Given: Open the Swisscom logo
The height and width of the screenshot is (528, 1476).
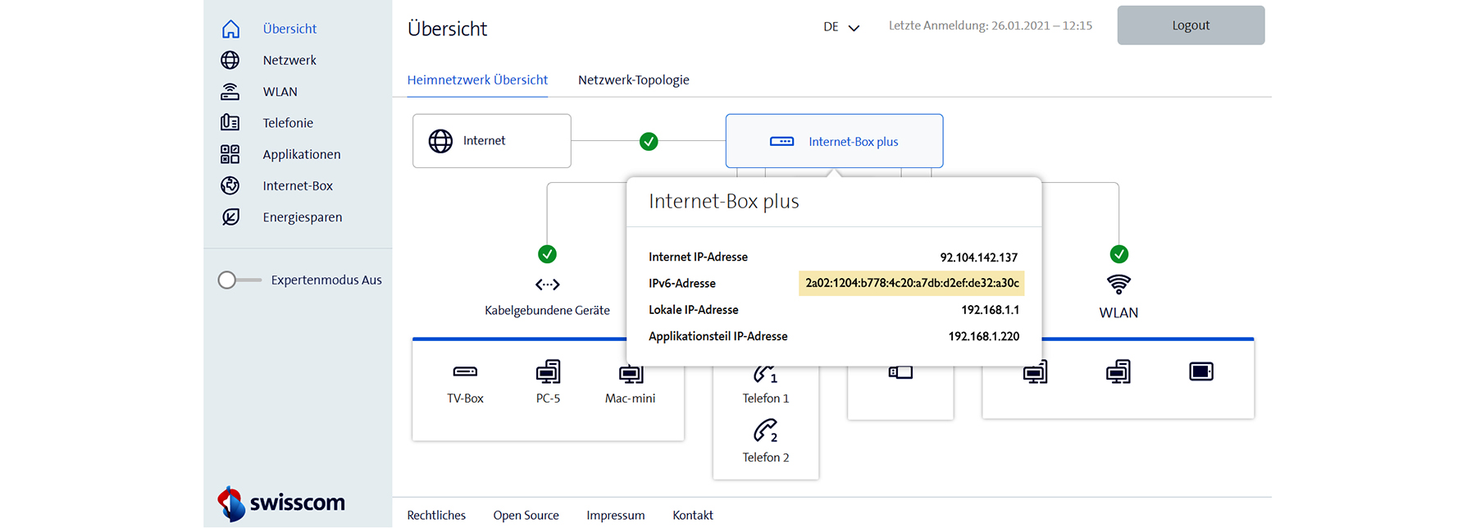Looking at the screenshot, I should (281, 503).
